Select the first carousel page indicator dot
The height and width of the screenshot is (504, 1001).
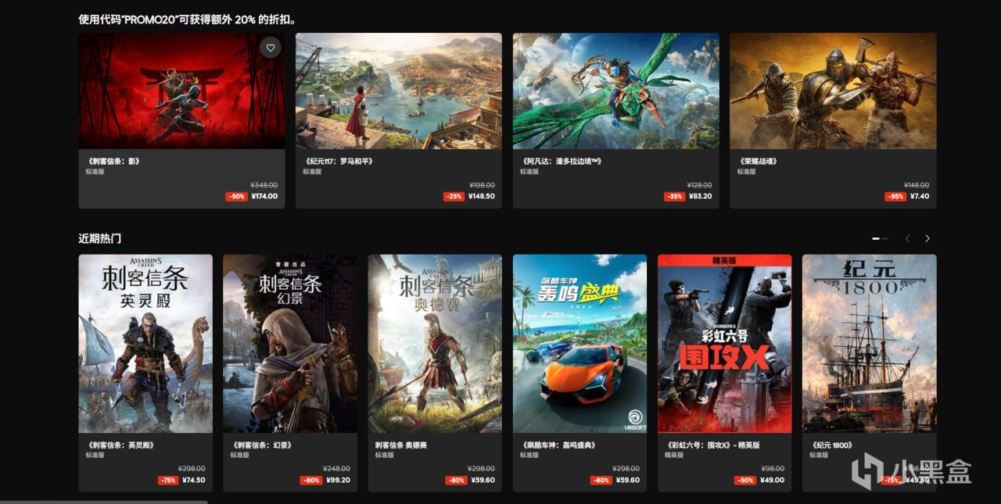tap(876, 238)
